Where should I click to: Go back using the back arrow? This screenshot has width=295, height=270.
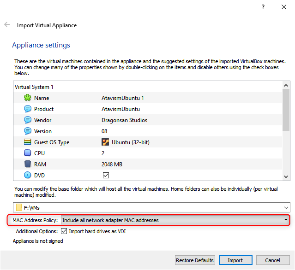7,25
